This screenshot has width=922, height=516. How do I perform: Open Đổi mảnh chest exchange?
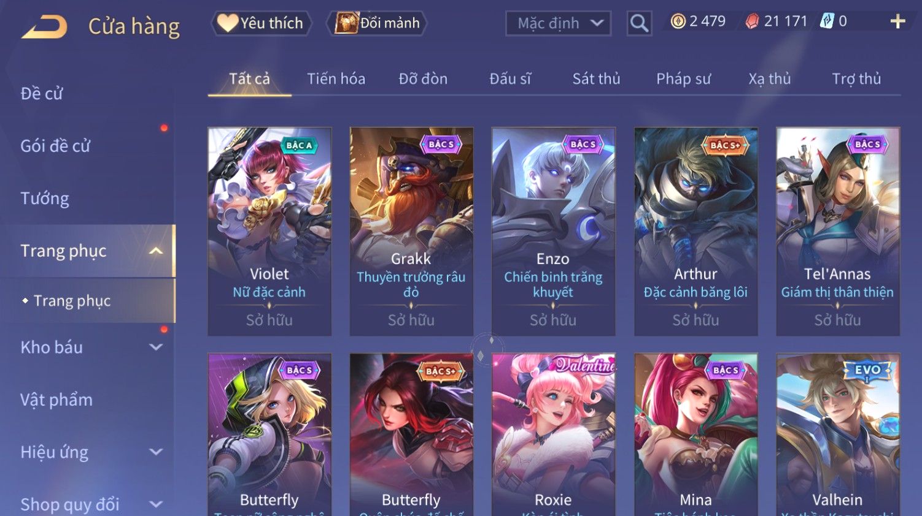tap(378, 23)
